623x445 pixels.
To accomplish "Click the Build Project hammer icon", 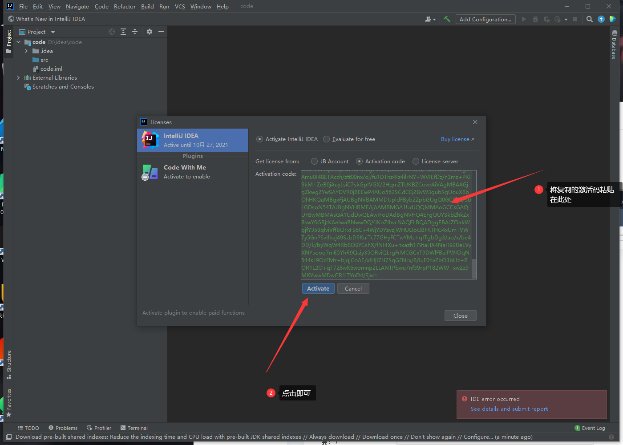I will coord(447,19).
